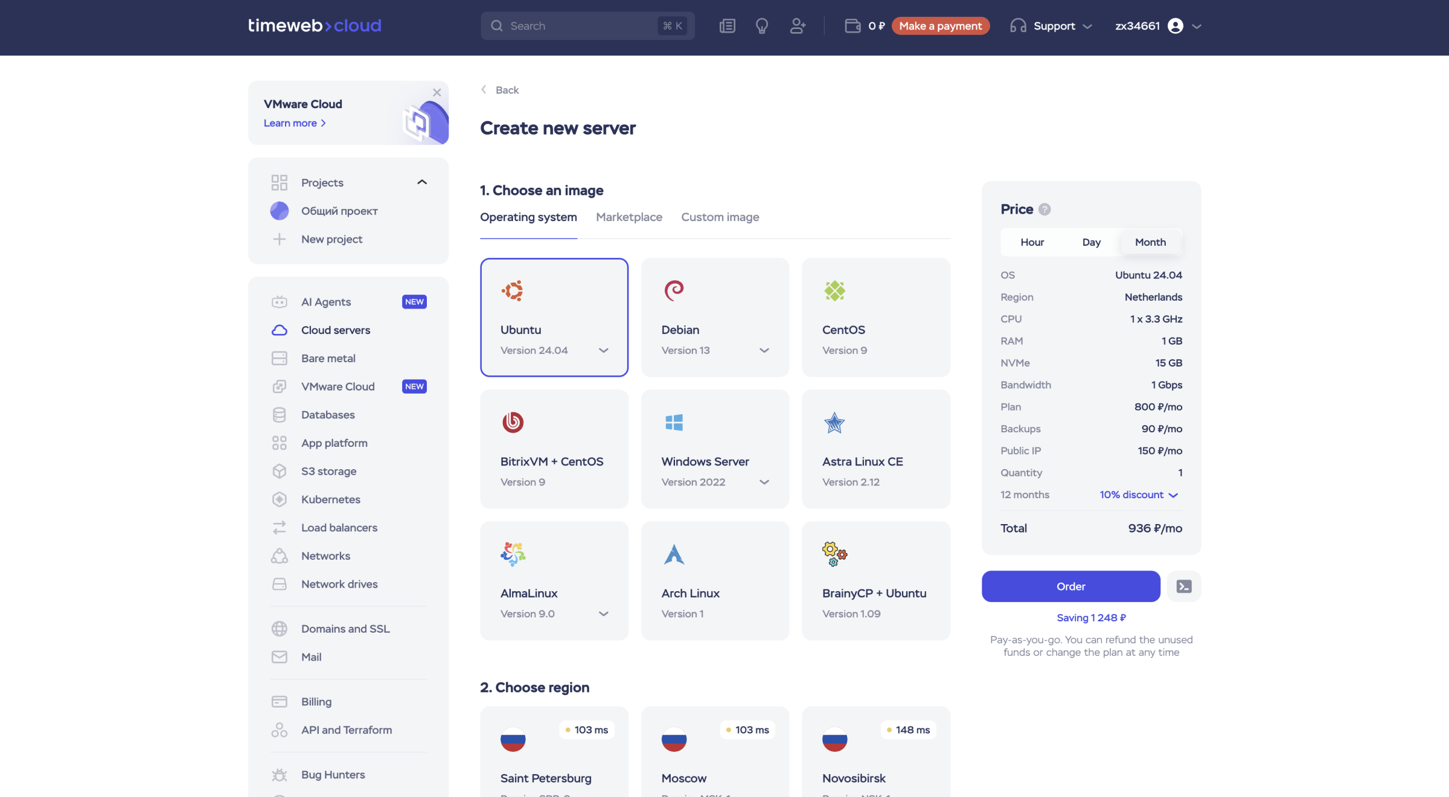Viewport: 1449px width, 797px height.
Task: Switch pricing period to Hour
Action: click(1032, 242)
